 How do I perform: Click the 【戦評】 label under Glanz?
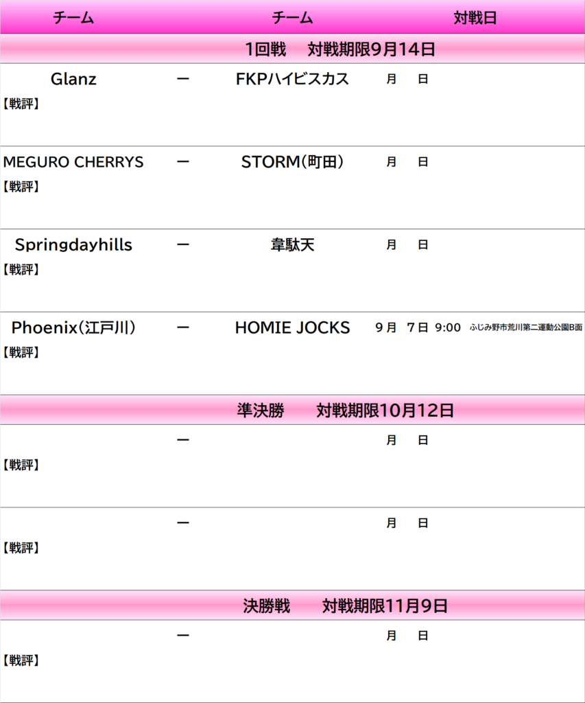point(21,104)
